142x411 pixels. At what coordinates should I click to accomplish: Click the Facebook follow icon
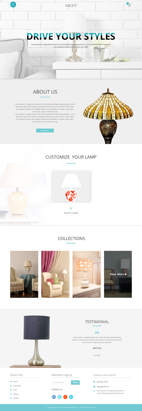click(x=54, y=397)
